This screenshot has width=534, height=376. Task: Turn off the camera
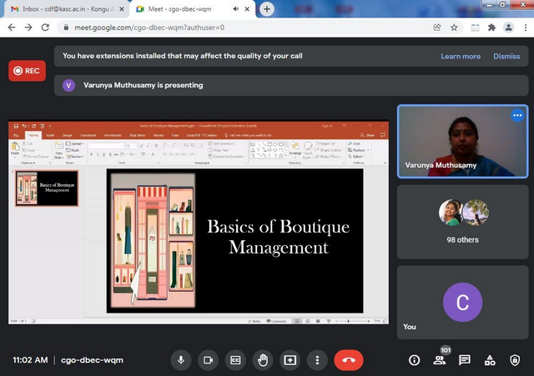(208, 360)
